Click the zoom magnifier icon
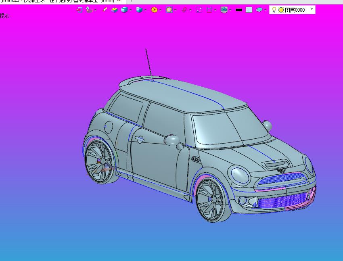 [169, 10]
